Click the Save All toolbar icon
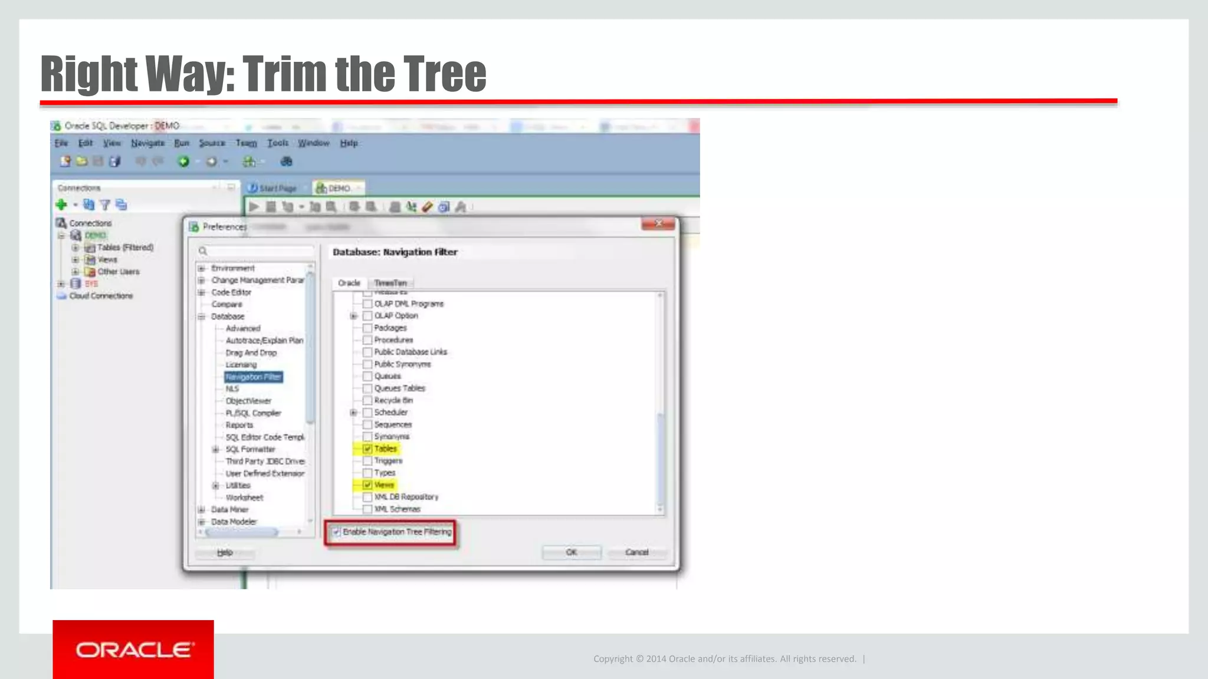This screenshot has width=1208, height=679. (x=114, y=161)
